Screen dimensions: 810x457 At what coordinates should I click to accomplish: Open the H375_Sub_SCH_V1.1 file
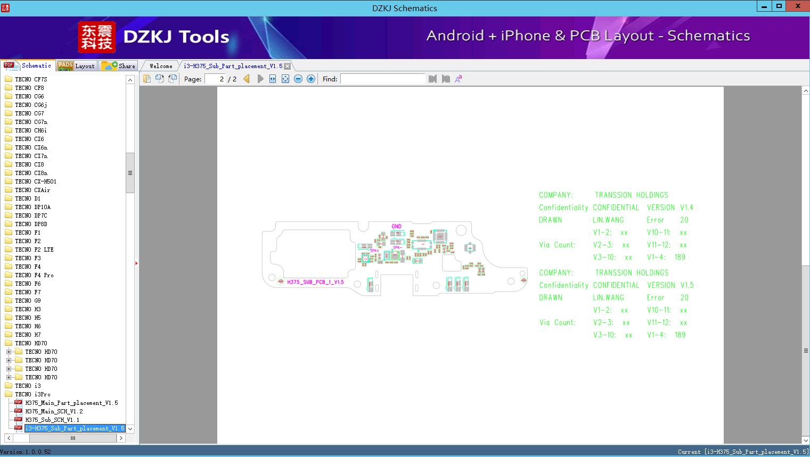(52, 420)
